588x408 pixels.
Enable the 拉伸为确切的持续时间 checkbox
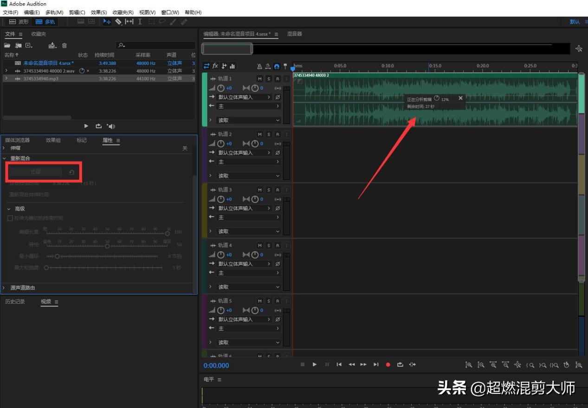tap(10, 218)
